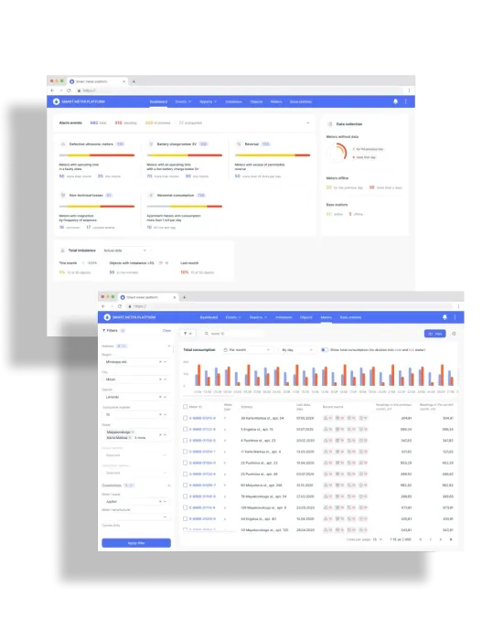Viewport: 482px width, 640px height.
Task: Open the Objects tab in the Dashboard window
Action: (256, 101)
